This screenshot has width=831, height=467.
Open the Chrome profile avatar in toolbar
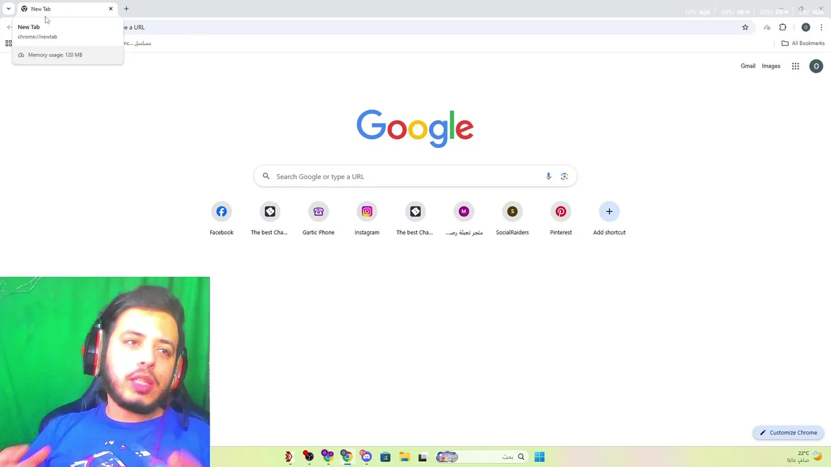(x=806, y=27)
